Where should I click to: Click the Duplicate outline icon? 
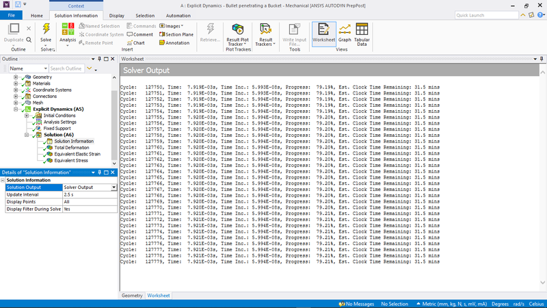click(x=14, y=29)
